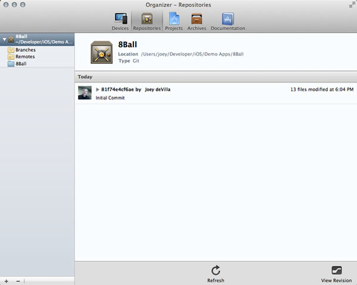Click the commit hash 81f74e4cf6ae
Image resolution: width=357 pixels, height=285 pixels.
[117, 89]
